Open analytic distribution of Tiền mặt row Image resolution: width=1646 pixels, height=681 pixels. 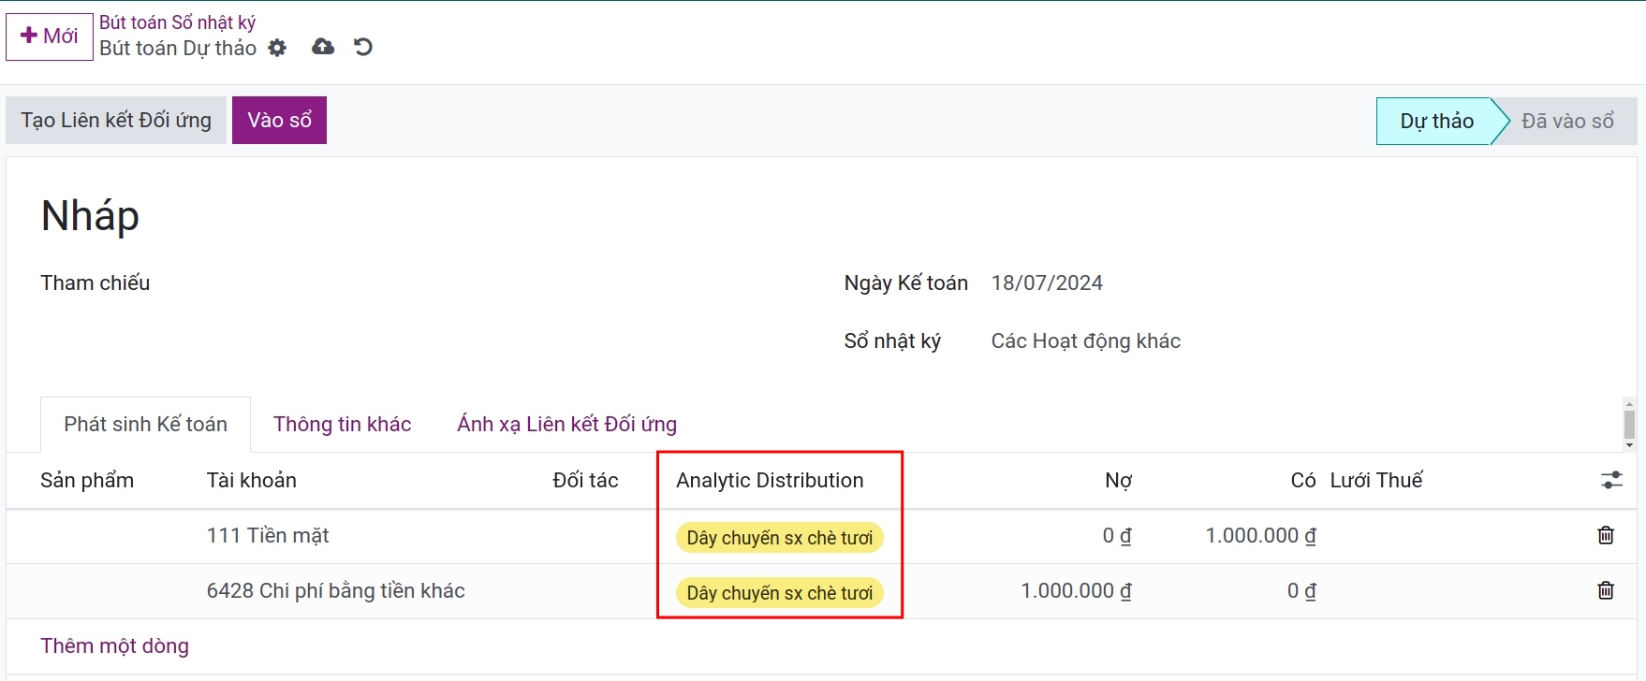[779, 538]
